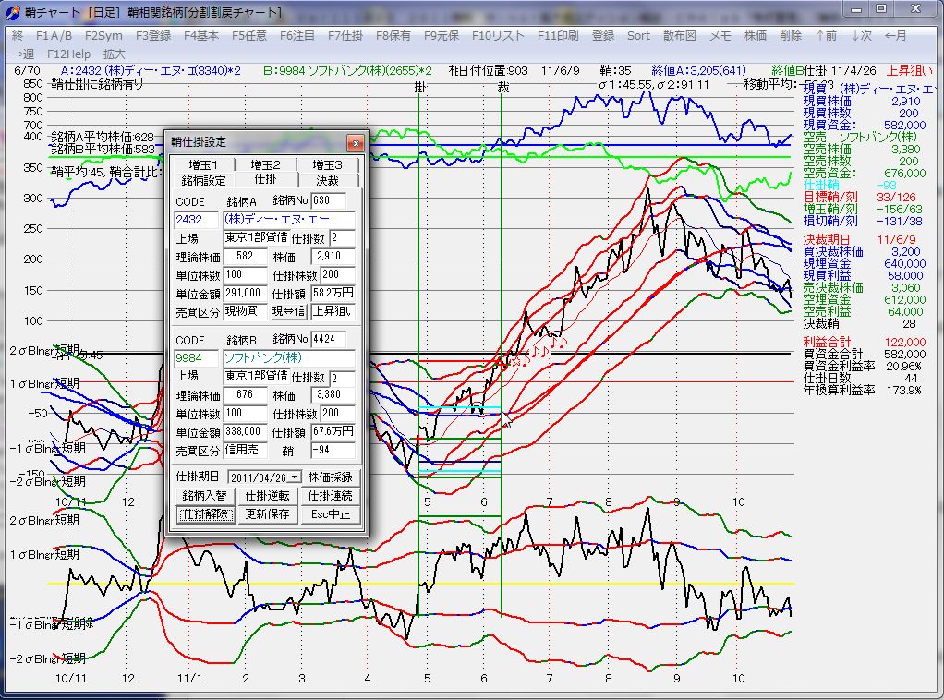Screen dimensions: 944x700
Task: Click →週 to move forward a week
Action: click(23, 54)
